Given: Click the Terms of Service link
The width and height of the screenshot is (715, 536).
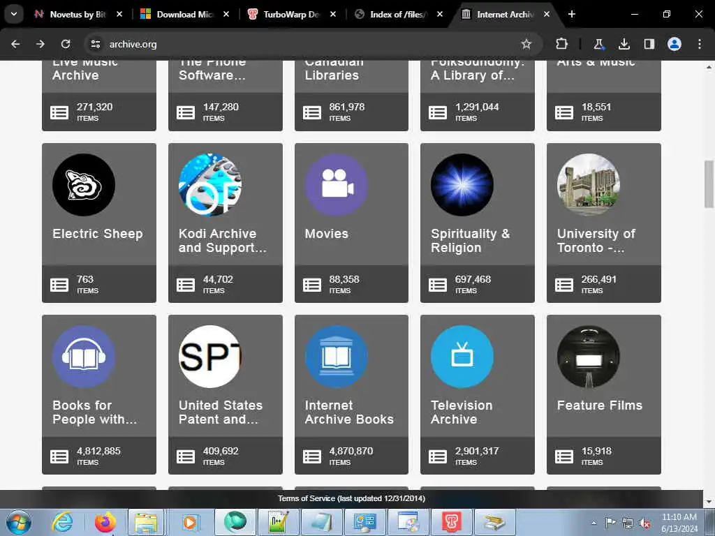Looking at the screenshot, I should (x=352, y=498).
